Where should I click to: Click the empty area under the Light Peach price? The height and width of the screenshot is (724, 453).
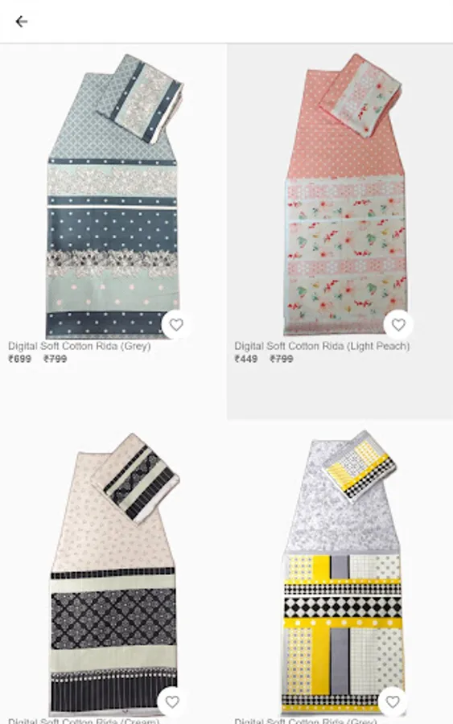click(340, 393)
